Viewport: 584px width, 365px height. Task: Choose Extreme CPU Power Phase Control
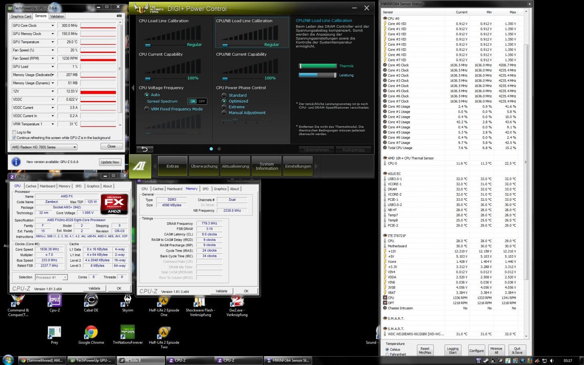pyautogui.click(x=224, y=107)
